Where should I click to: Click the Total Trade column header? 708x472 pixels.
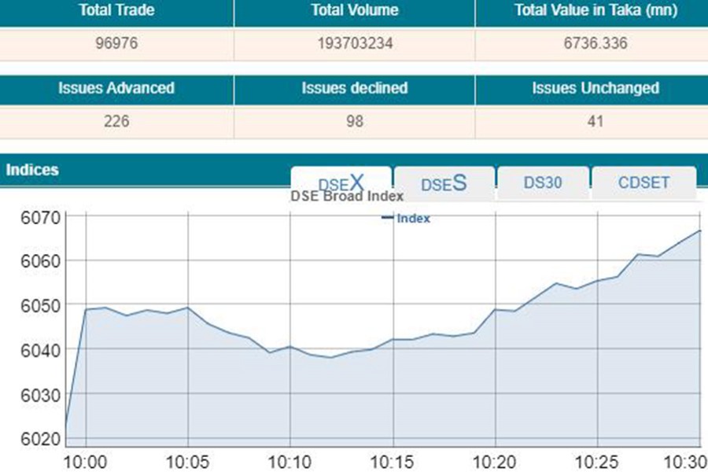pos(116,11)
